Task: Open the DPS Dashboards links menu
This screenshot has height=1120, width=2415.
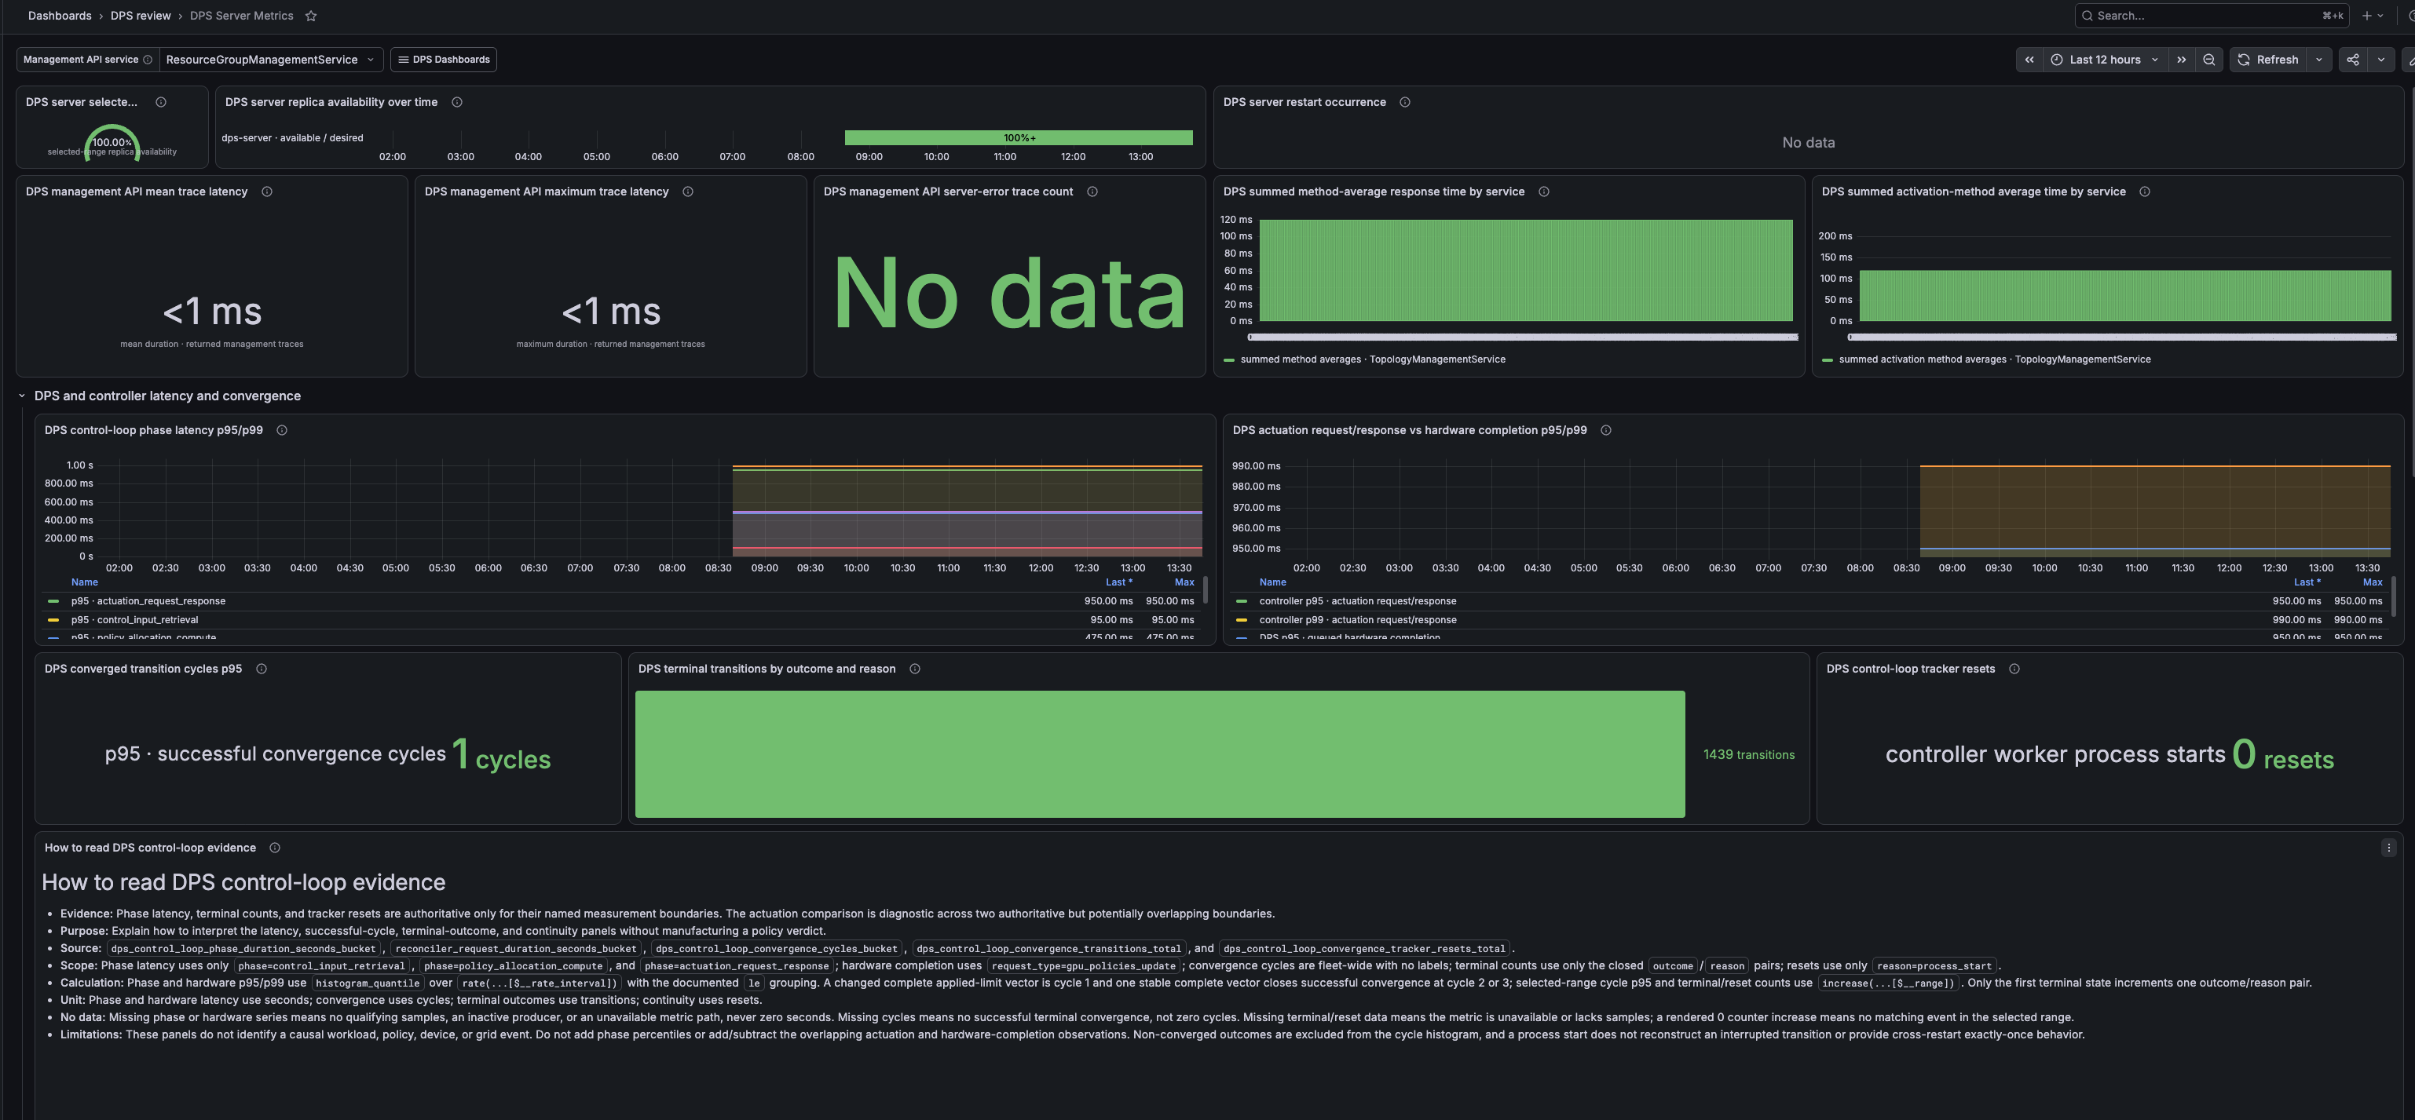Action: tap(444, 60)
